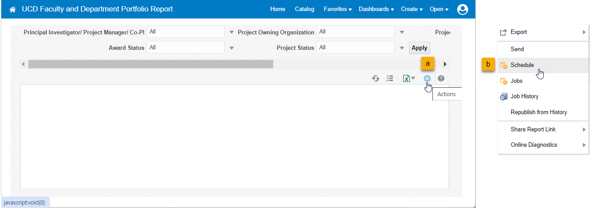Select Schedule from the actions menu
The image size is (592, 208).
(x=522, y=65)
